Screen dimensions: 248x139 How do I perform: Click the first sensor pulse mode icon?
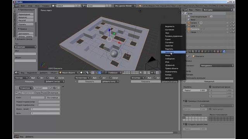[17, 93]
